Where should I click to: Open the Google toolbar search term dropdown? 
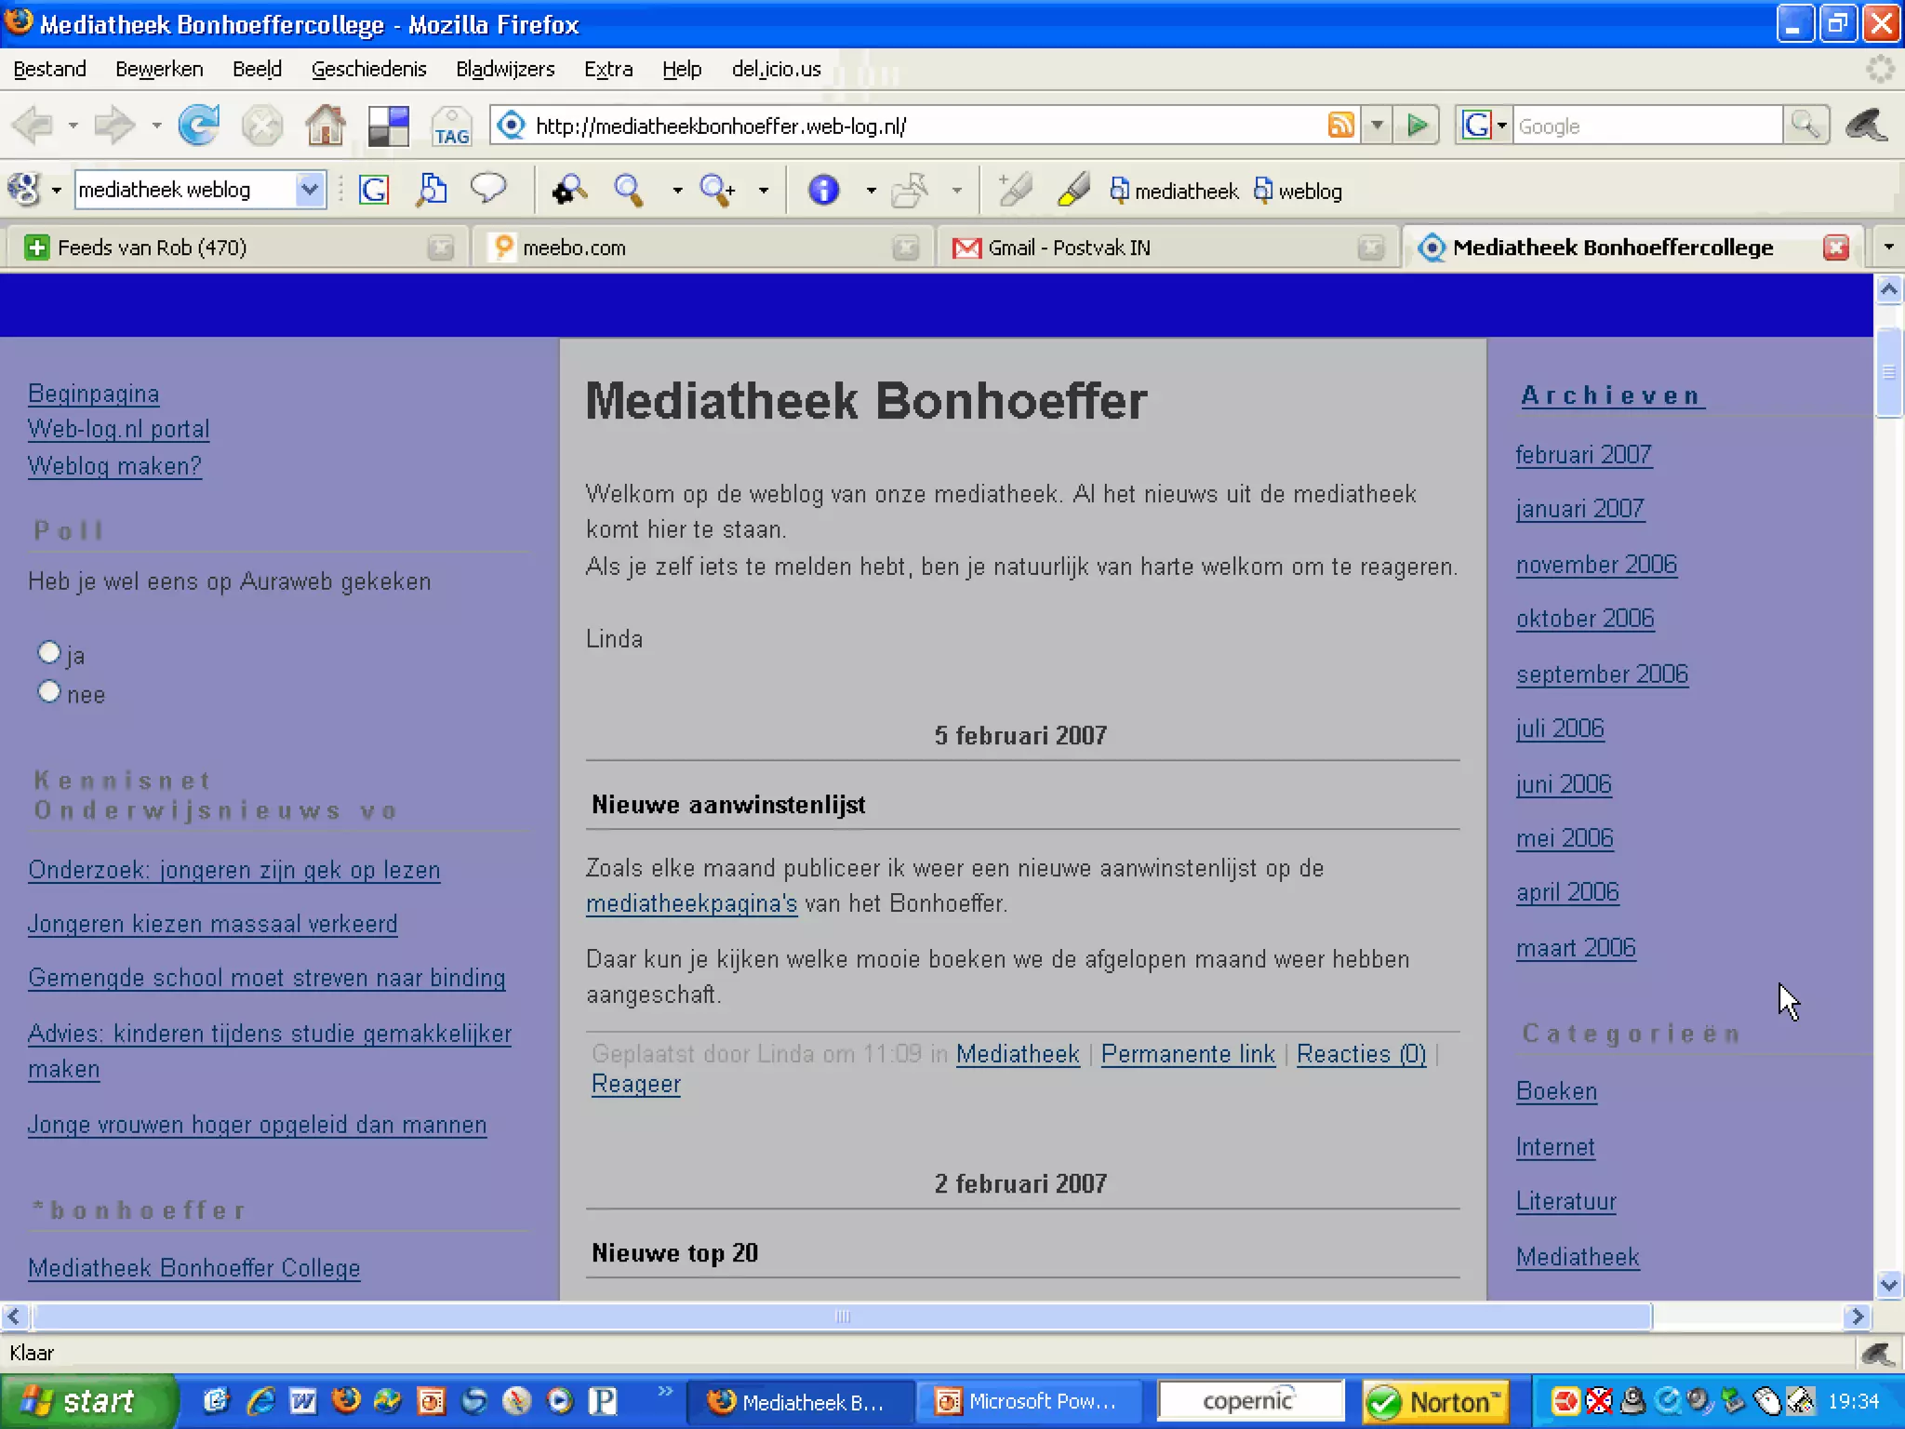tap(310, 190)
